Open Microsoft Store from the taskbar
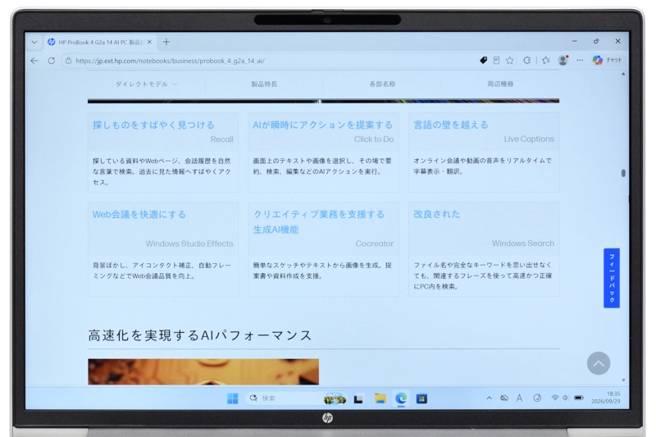This screenshot has width=656, height=437. tap(421, 398)
